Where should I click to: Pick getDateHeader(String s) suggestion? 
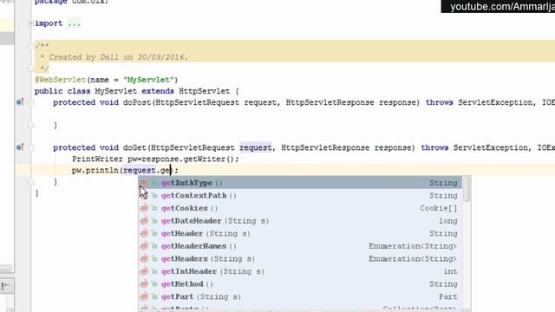click(x=300, y=221)
